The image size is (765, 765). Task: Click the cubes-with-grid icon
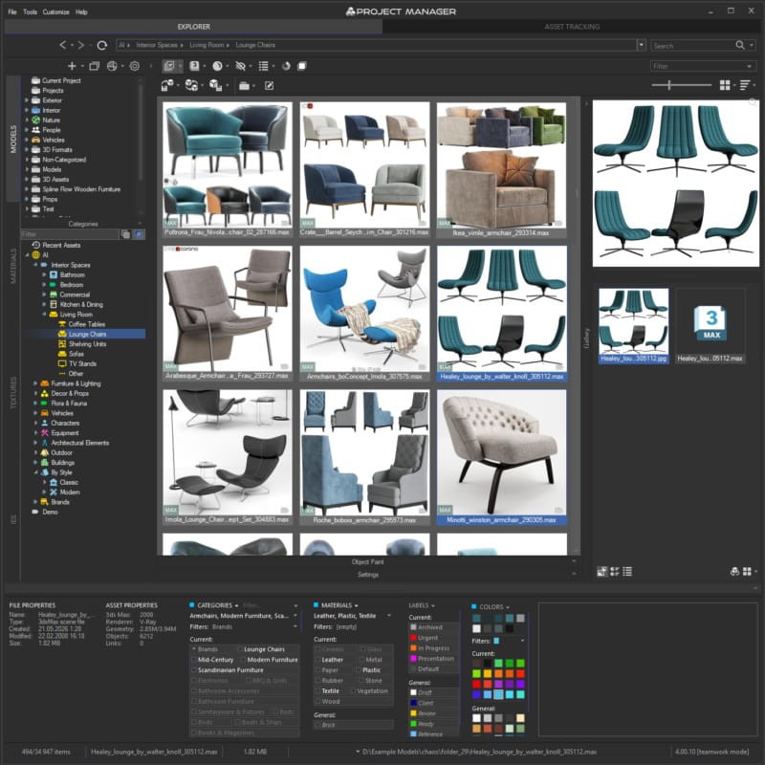215,85
